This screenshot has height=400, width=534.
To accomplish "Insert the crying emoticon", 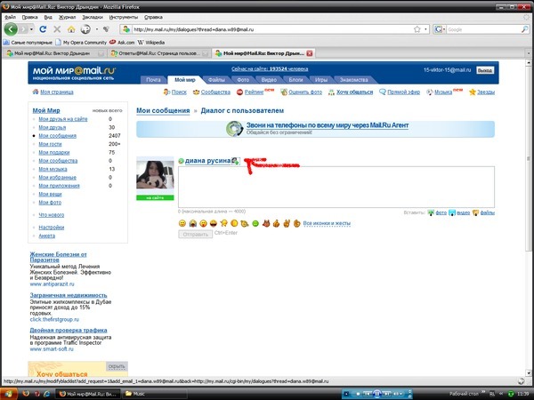I will (x=193, y=223).
